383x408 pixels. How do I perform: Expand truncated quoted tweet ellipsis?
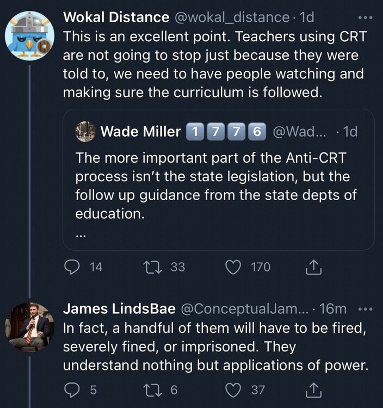[81, 235]
